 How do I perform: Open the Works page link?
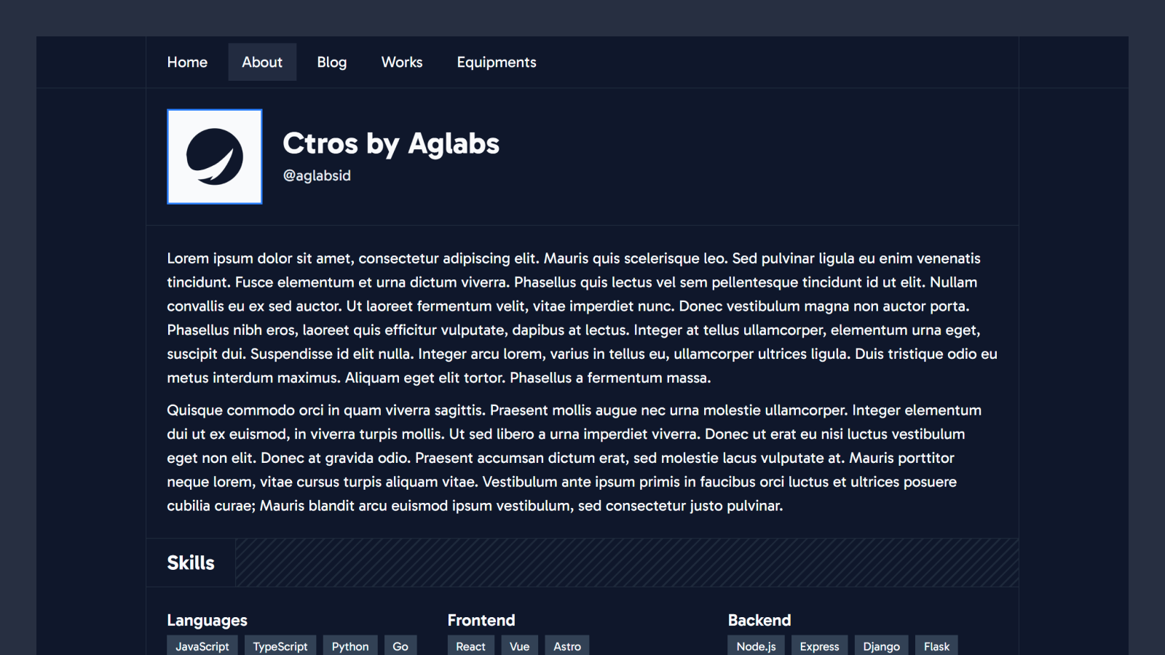pos(402,62)
